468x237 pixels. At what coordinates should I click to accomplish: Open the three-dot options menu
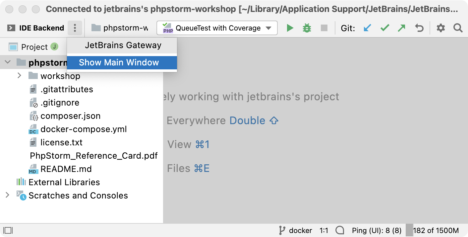[x=75, y=28]
